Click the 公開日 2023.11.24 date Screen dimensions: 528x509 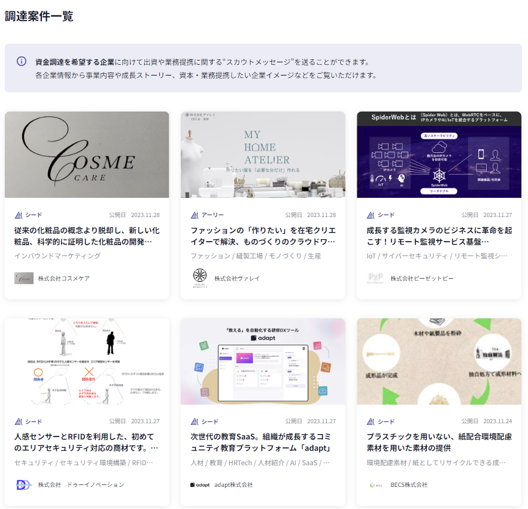pos(487,421)
